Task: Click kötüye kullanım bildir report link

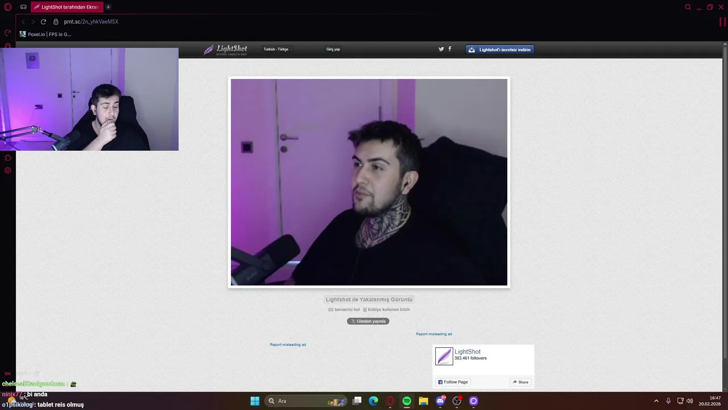Action: click(x=386, y=310)
